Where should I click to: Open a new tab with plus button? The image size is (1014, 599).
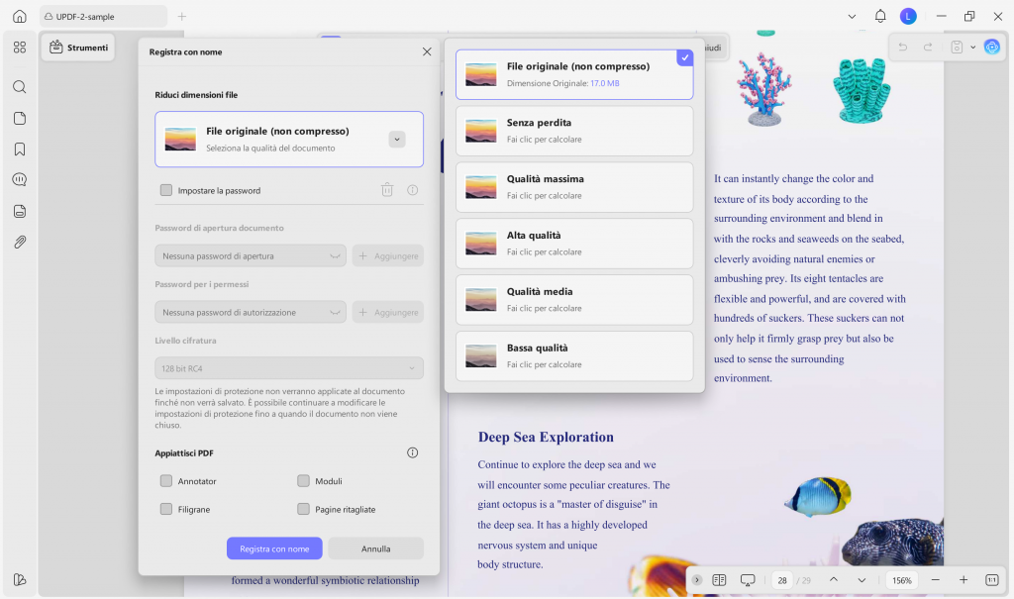(x=182, y=16)
